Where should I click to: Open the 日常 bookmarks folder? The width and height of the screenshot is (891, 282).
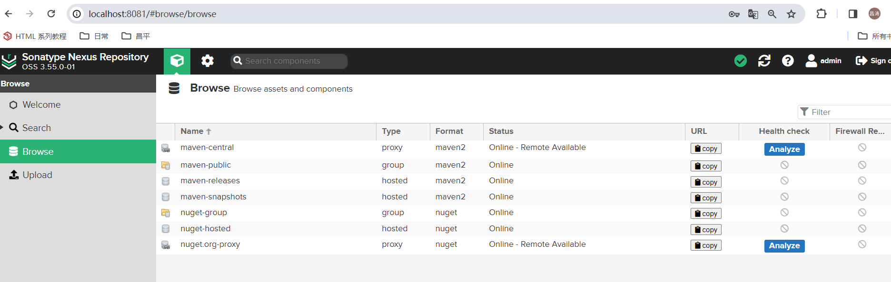coord(94,36)
